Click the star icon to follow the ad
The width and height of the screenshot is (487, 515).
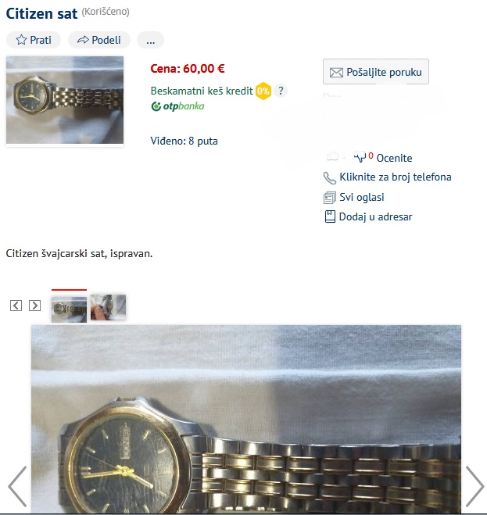21,40
